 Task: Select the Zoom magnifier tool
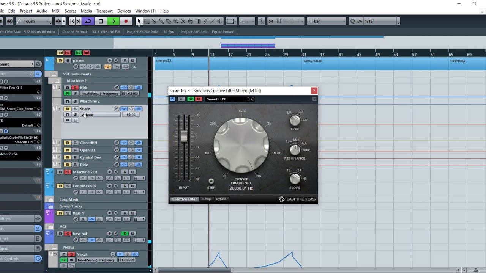tap(176, 21)
